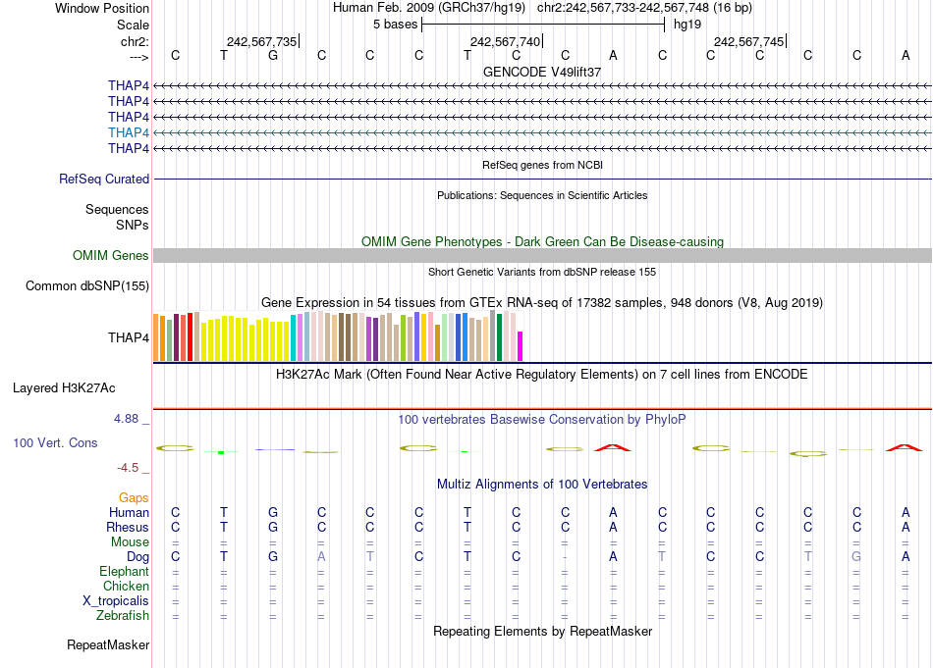
Task: Click the Rhesus species label
Action: (128, 527)
